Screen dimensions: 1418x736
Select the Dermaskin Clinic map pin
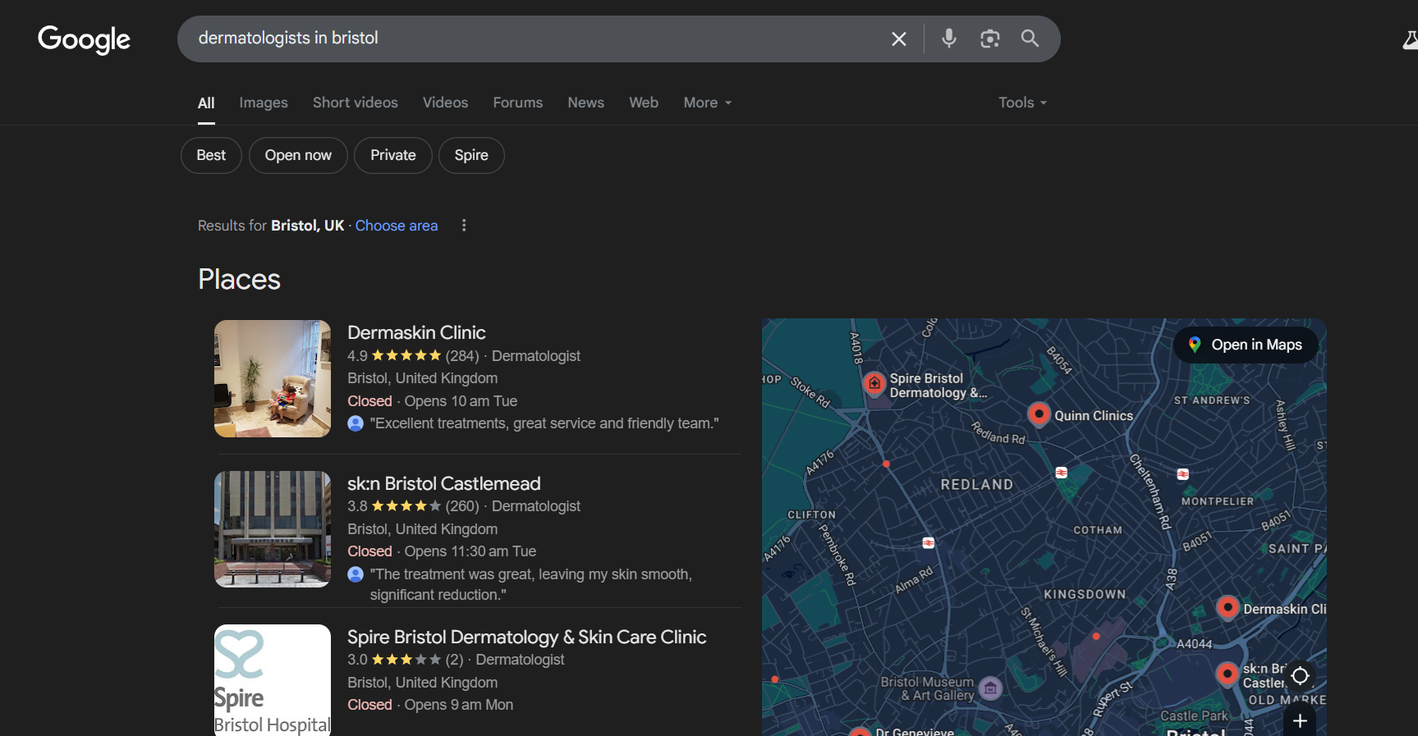[x=1228, y=608]
